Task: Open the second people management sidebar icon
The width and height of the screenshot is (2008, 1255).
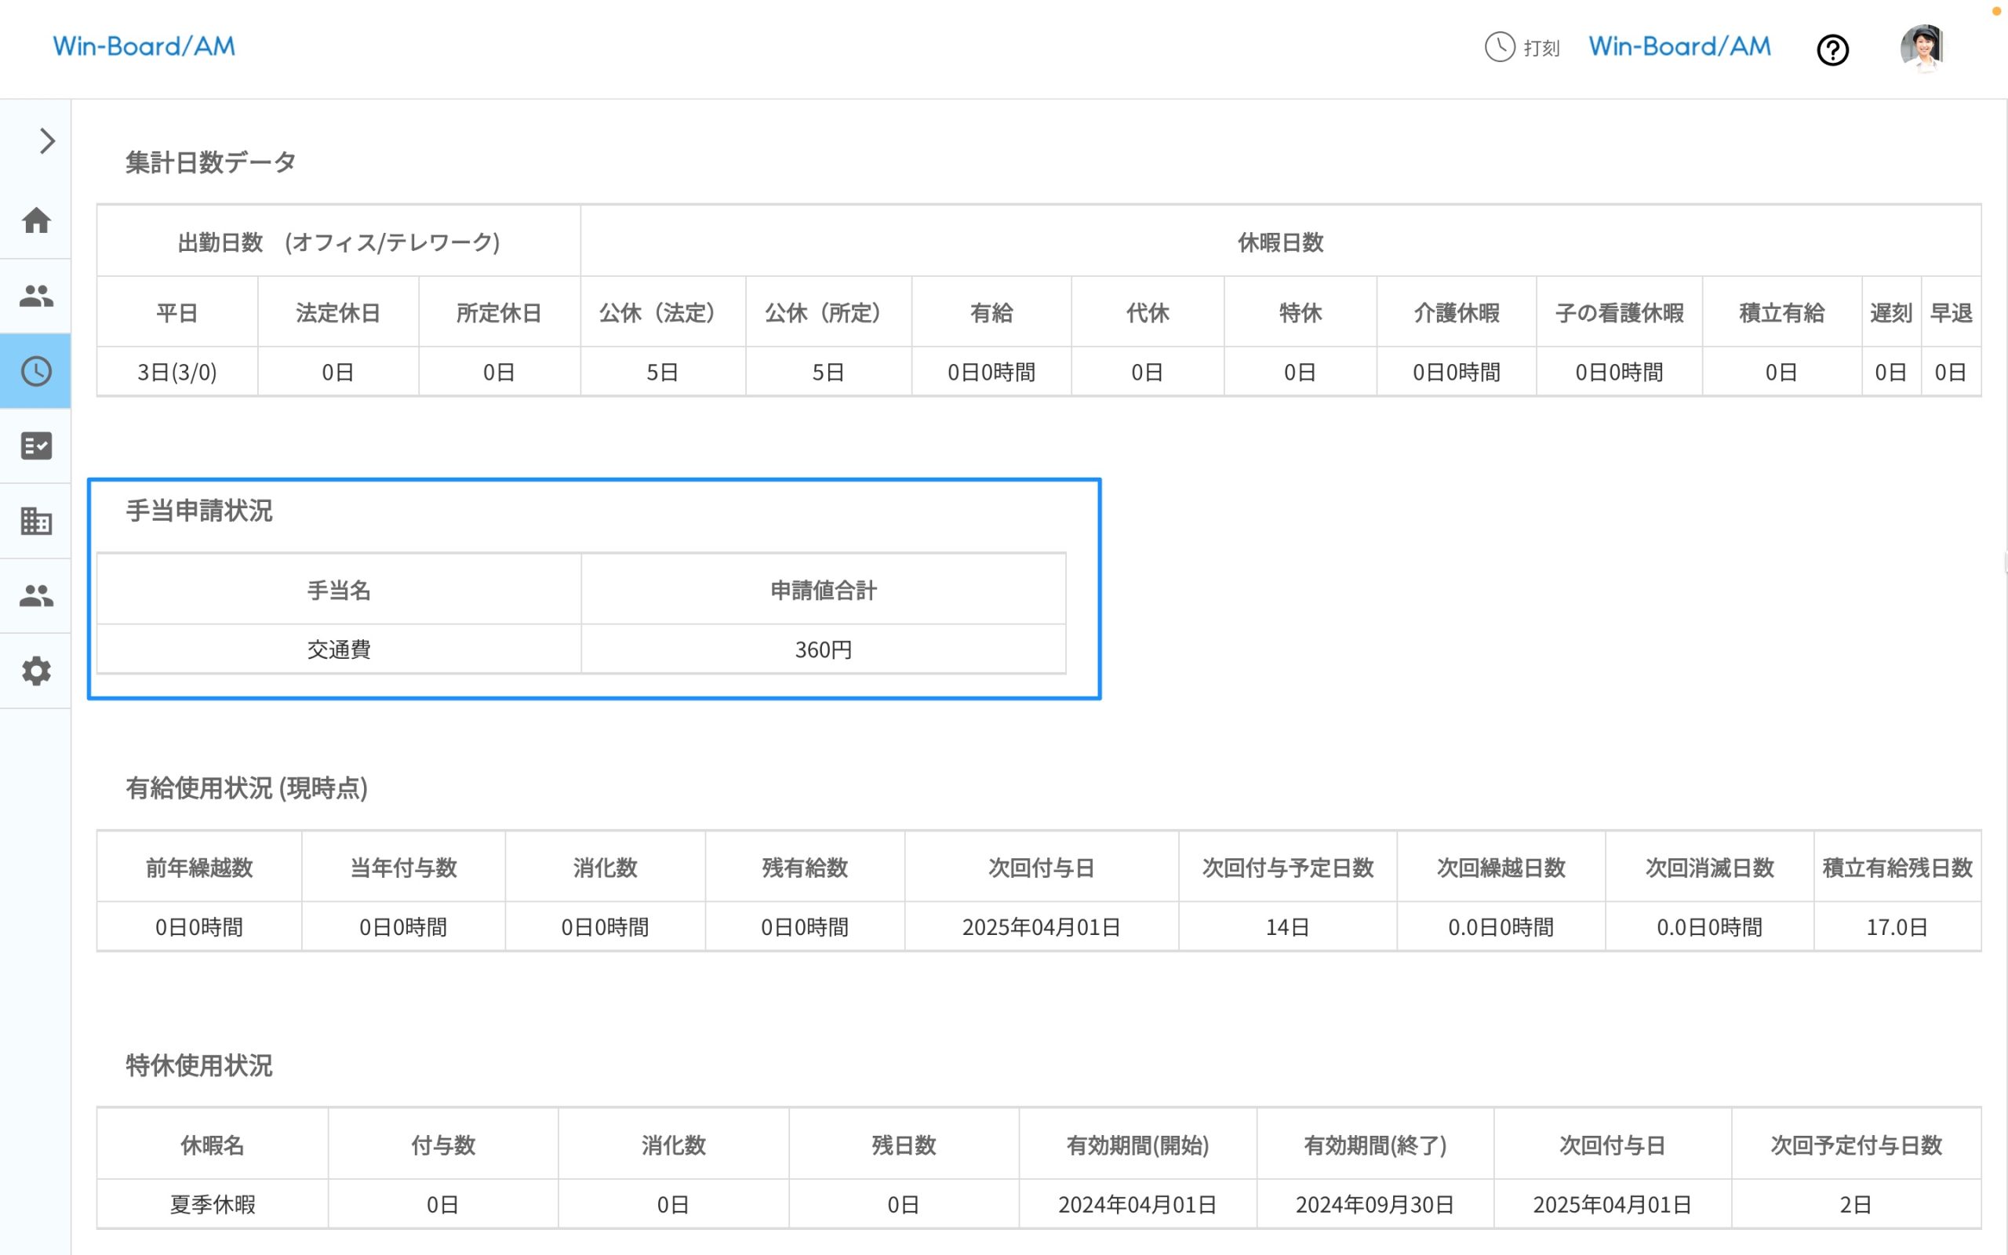Action: point(37,595)
